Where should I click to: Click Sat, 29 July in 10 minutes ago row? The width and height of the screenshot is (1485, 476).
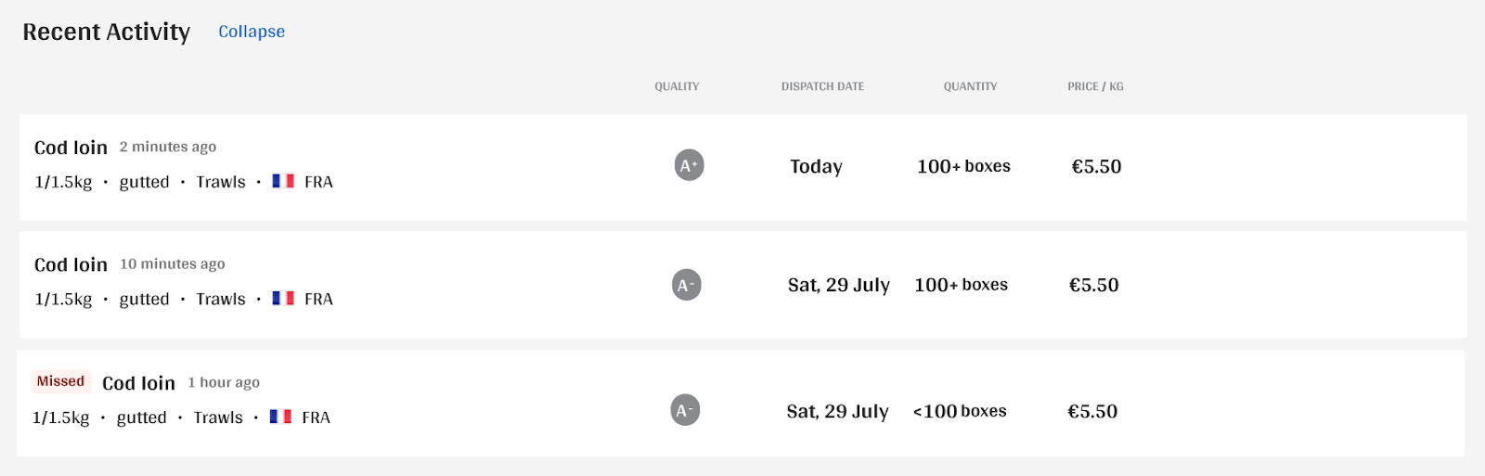839,285
